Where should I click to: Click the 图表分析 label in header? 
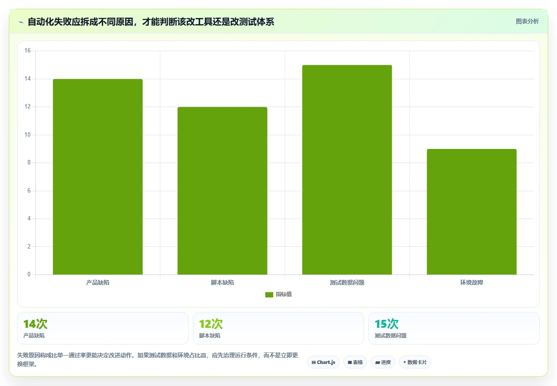point(527,21)
